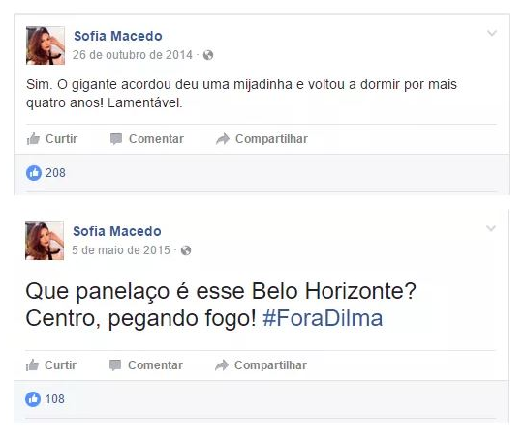Click the blue like reaction icon beside 108

(33, 399)
